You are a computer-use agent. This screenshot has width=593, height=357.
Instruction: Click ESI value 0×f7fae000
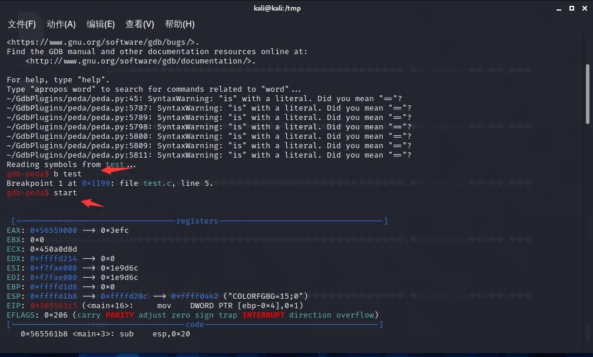[54, 268]
